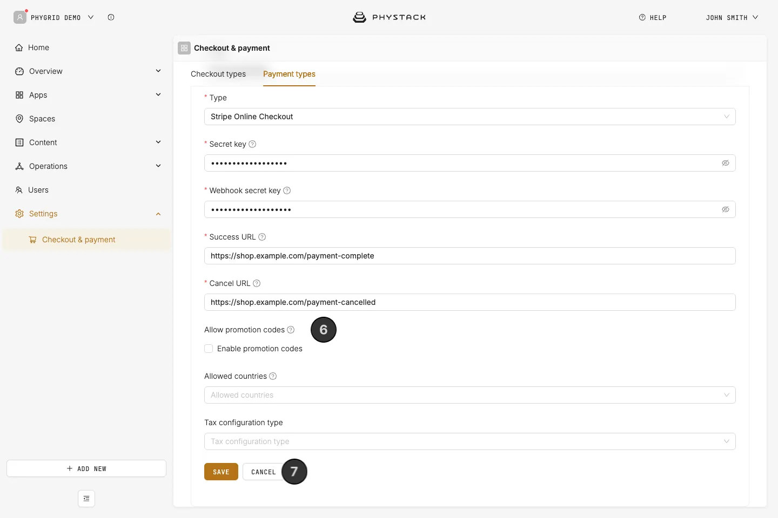Click the Users people icon
The image size is (778, 518).
tap(19, 190)
